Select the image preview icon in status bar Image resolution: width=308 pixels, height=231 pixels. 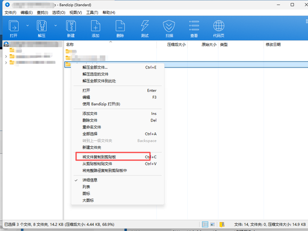(213, 224)
